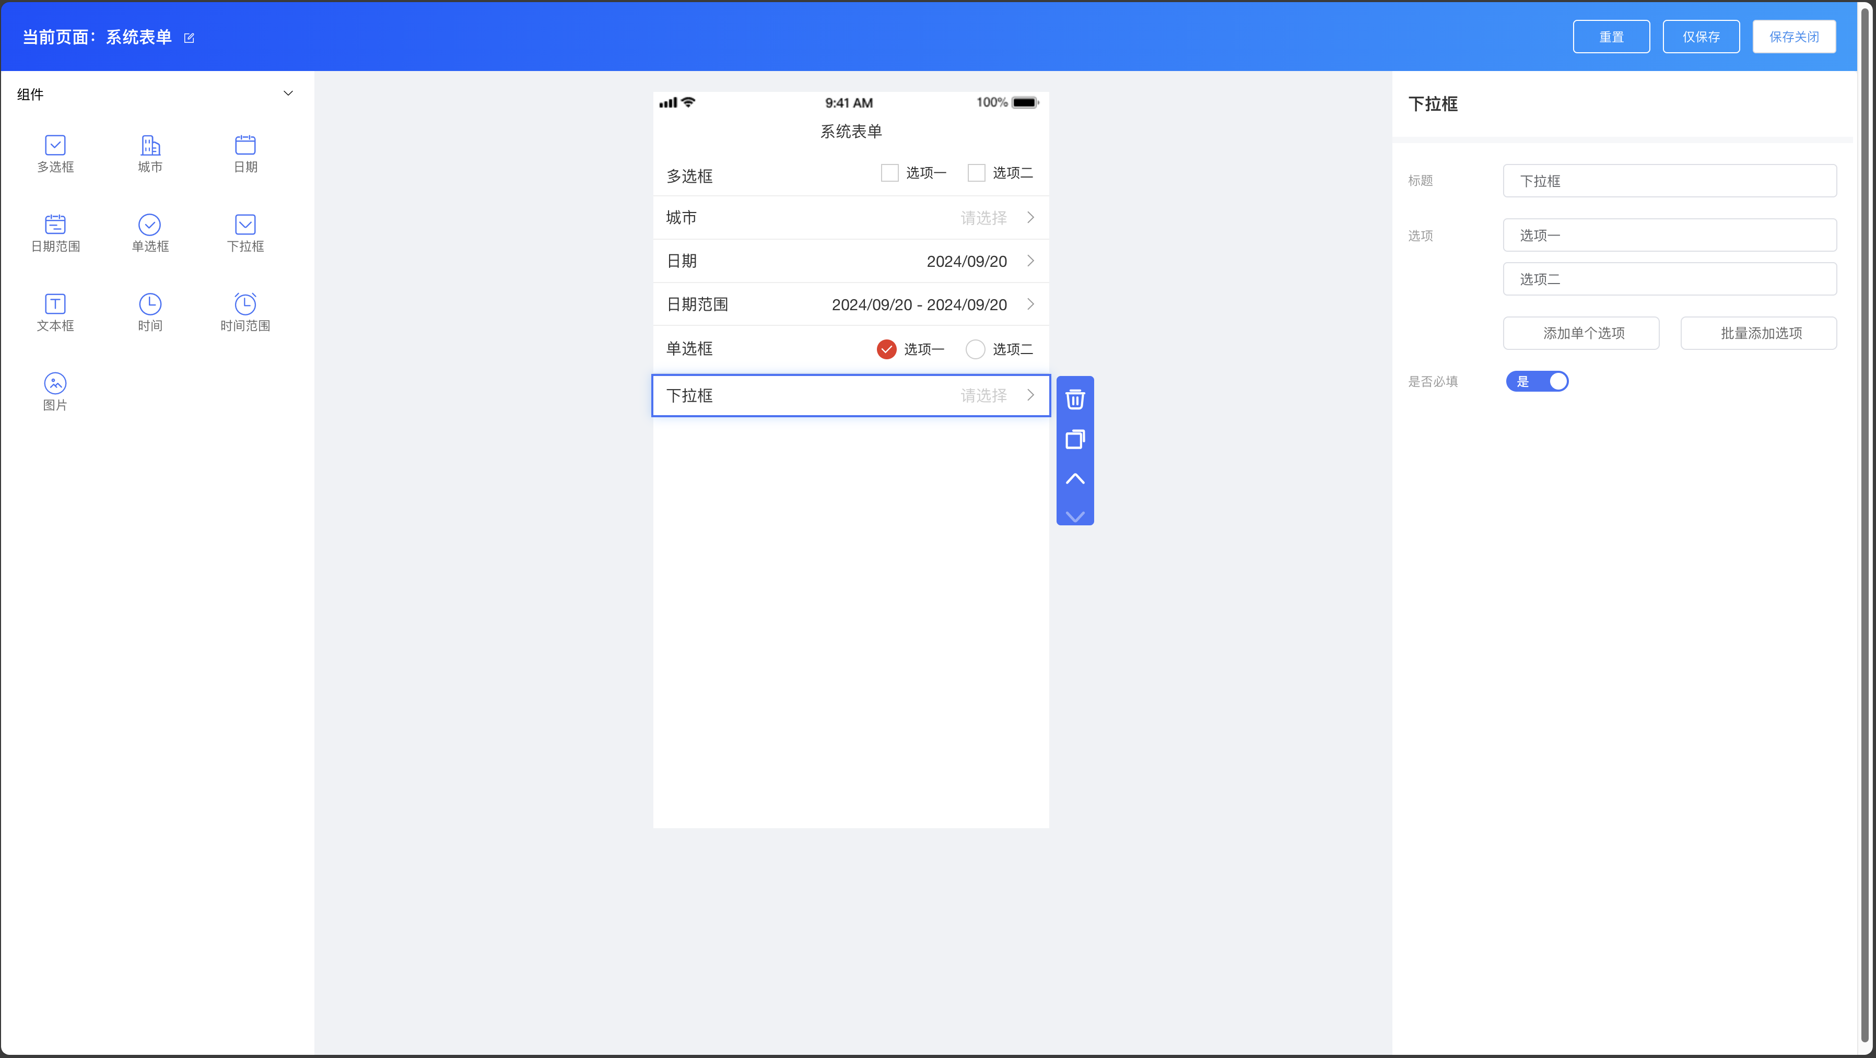Add the 图片 image component
This screenshot has height=1058, width=1876.
55,392
